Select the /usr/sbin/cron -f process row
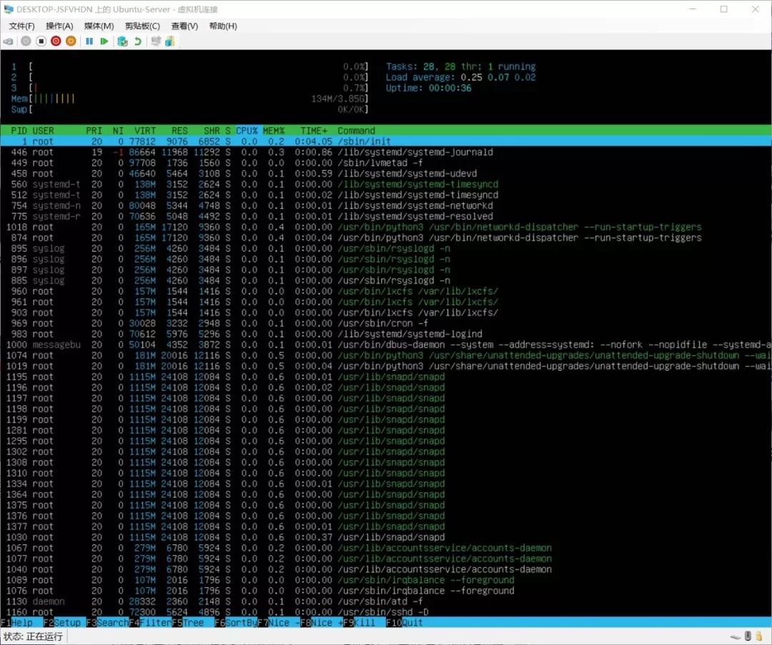This screenshot has width=772, height=645. (386, 324)
